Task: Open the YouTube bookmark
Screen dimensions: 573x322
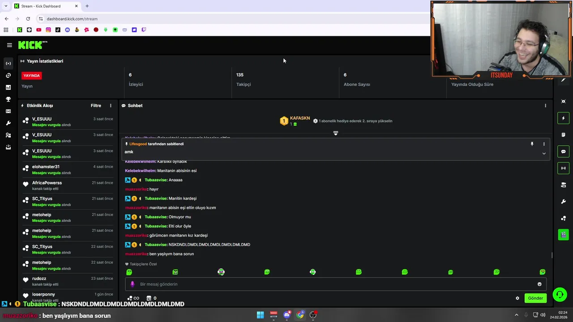Action: [38, 30]
